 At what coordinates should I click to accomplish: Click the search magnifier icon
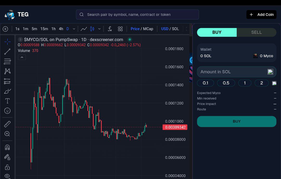pyautogui.click(x=81, y=15)
